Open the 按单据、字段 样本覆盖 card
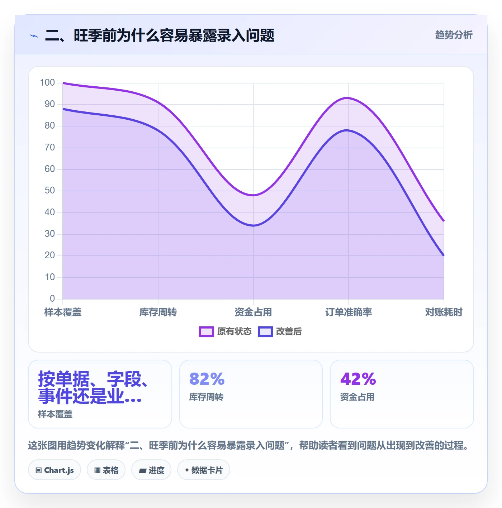Viewport: 502px width, 508px height. tap(100, 394)
